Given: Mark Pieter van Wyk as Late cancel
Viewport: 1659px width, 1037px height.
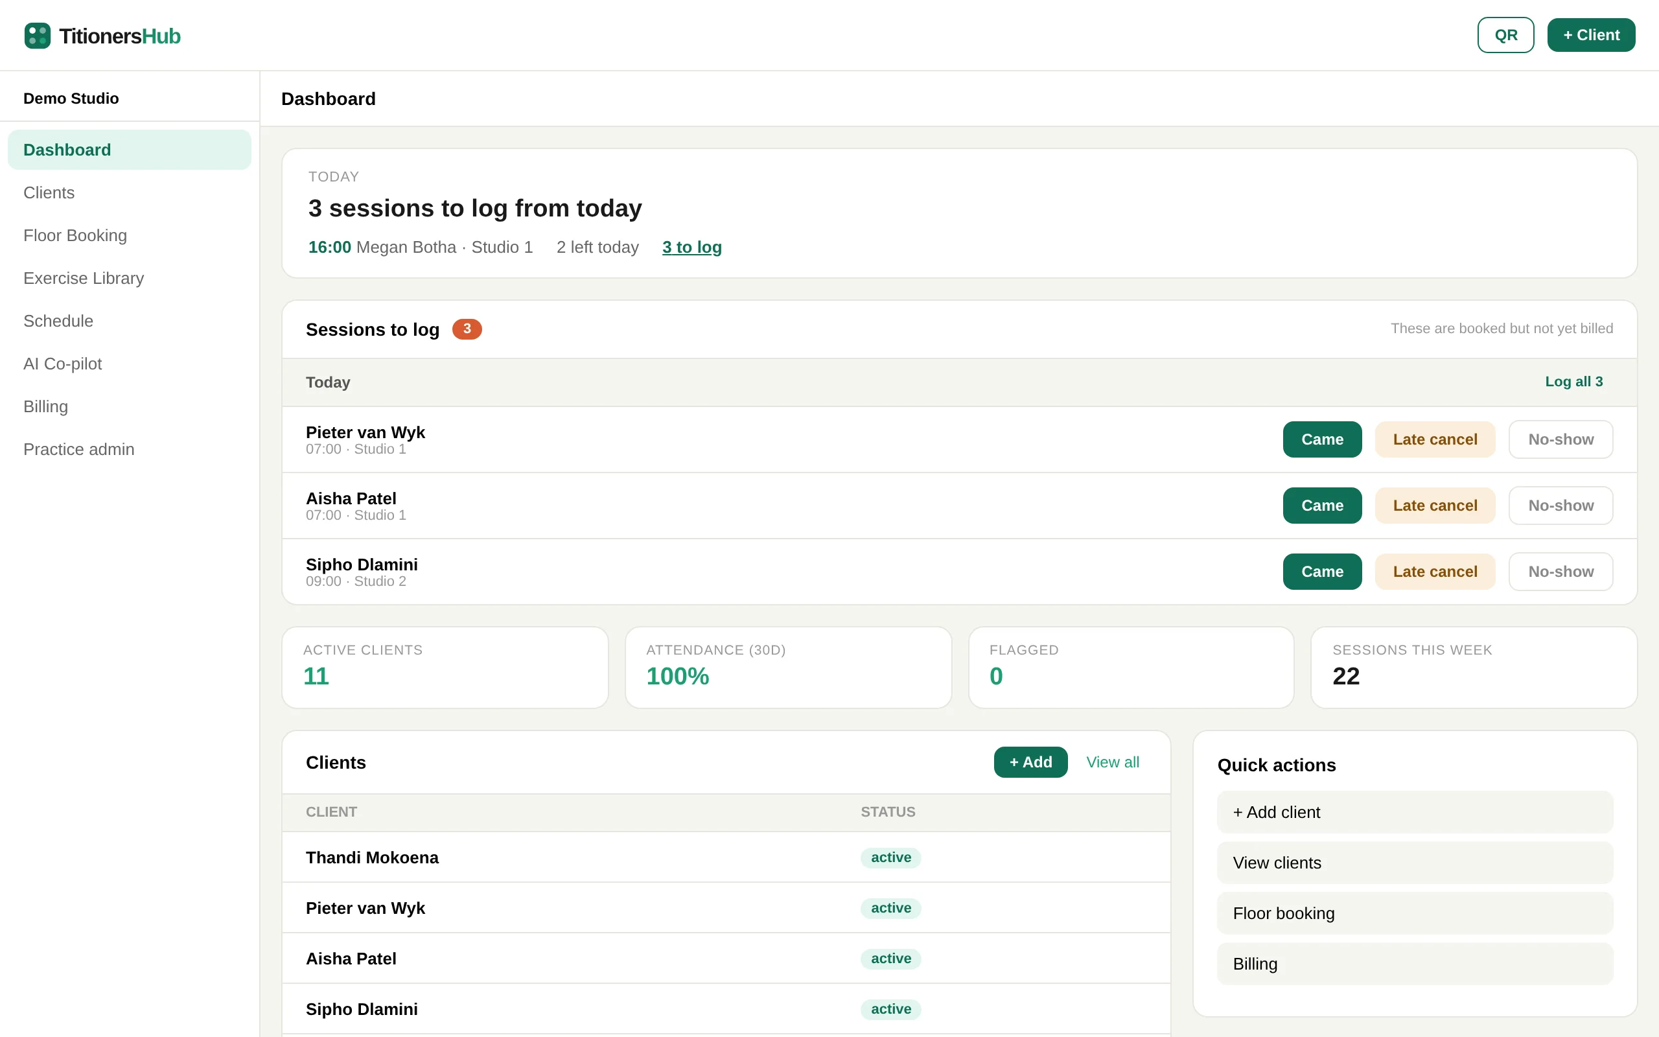Looking at the screenshot, I should [1435, 439].
